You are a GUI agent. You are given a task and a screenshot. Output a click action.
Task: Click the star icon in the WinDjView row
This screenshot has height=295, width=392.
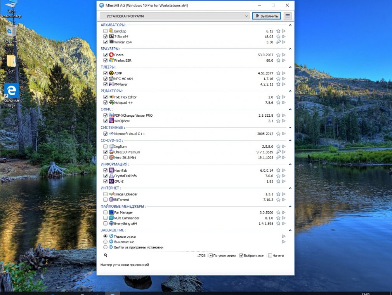tap(278, 121)
